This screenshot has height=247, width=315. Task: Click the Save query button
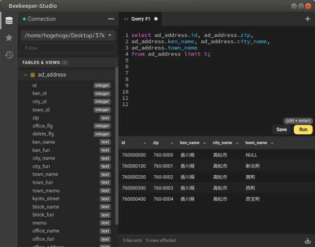pos(282,129)
